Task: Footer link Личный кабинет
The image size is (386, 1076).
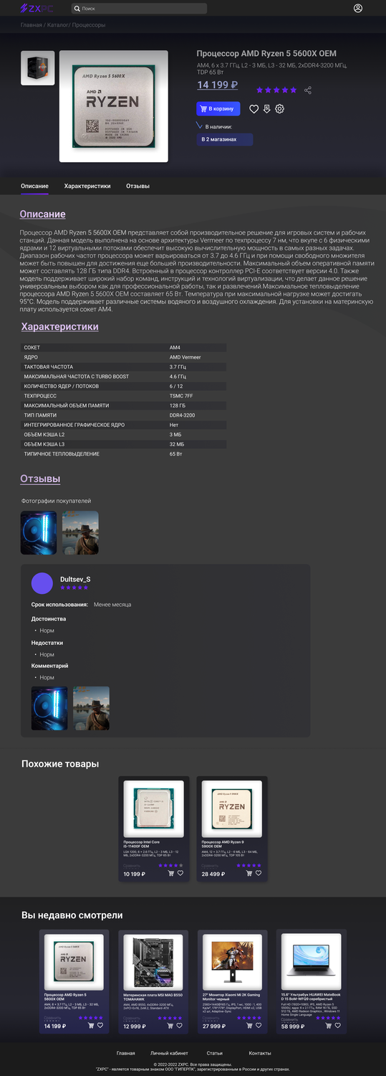Action: (x=169, y=1053)
